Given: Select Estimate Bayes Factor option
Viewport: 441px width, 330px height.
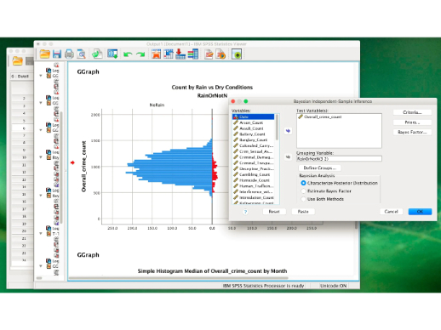Looking at the screenshot, I should click(x=303, y=191).
